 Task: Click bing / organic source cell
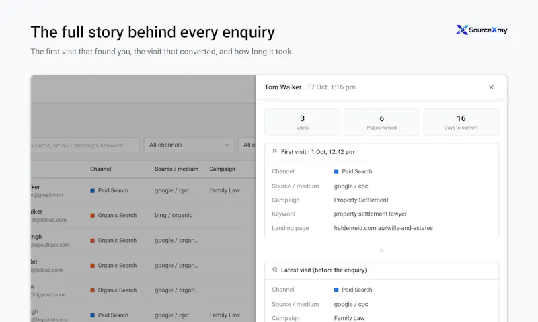(174, 215)
